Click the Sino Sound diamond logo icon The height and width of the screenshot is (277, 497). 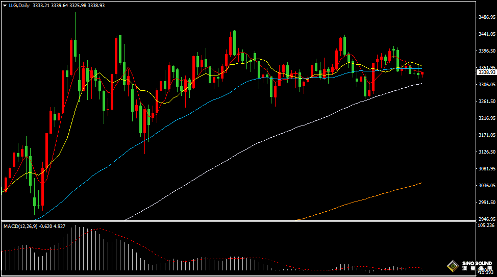(x=453, y=266)
